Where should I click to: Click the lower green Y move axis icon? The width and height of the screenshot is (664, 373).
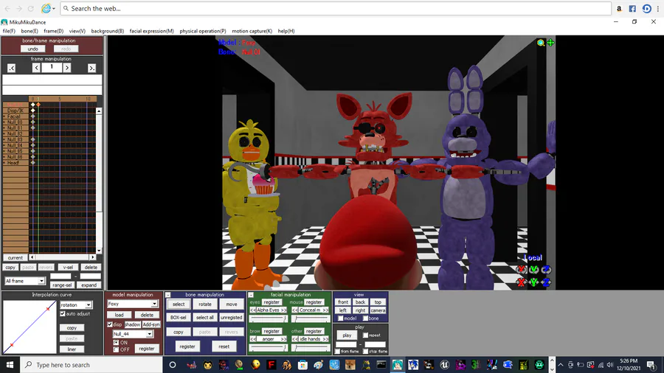[534, 282]
